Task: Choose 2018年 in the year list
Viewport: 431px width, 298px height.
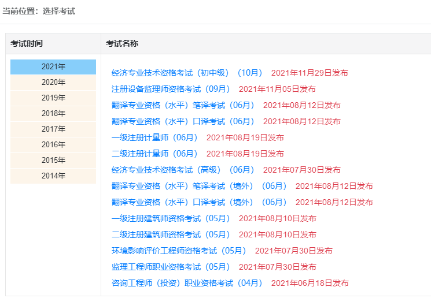Action: 53,113
